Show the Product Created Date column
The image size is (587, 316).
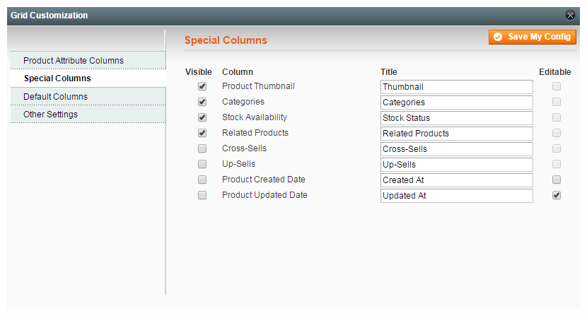pos(202,180)
